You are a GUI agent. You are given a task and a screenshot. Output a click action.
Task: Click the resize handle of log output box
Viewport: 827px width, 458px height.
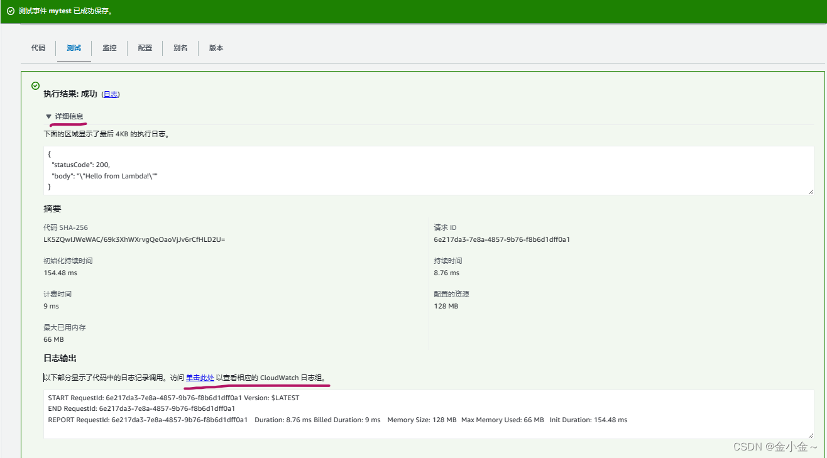pyautogui.click(x=810, y=435)
